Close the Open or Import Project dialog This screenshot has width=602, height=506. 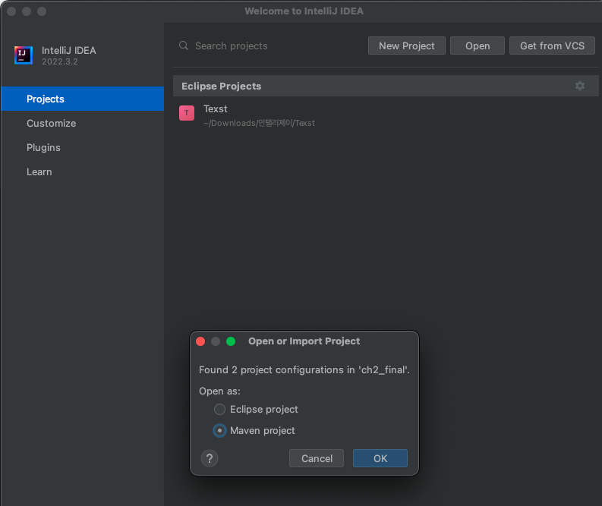200,341
